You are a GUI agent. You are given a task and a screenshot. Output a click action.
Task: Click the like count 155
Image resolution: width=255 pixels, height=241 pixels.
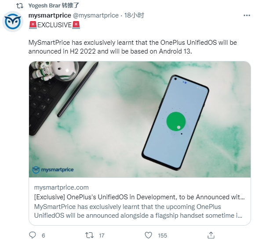click(162, 235)
